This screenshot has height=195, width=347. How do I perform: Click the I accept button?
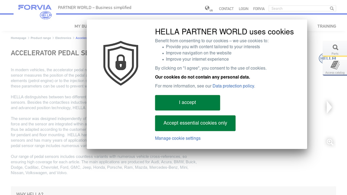(187, 103)
